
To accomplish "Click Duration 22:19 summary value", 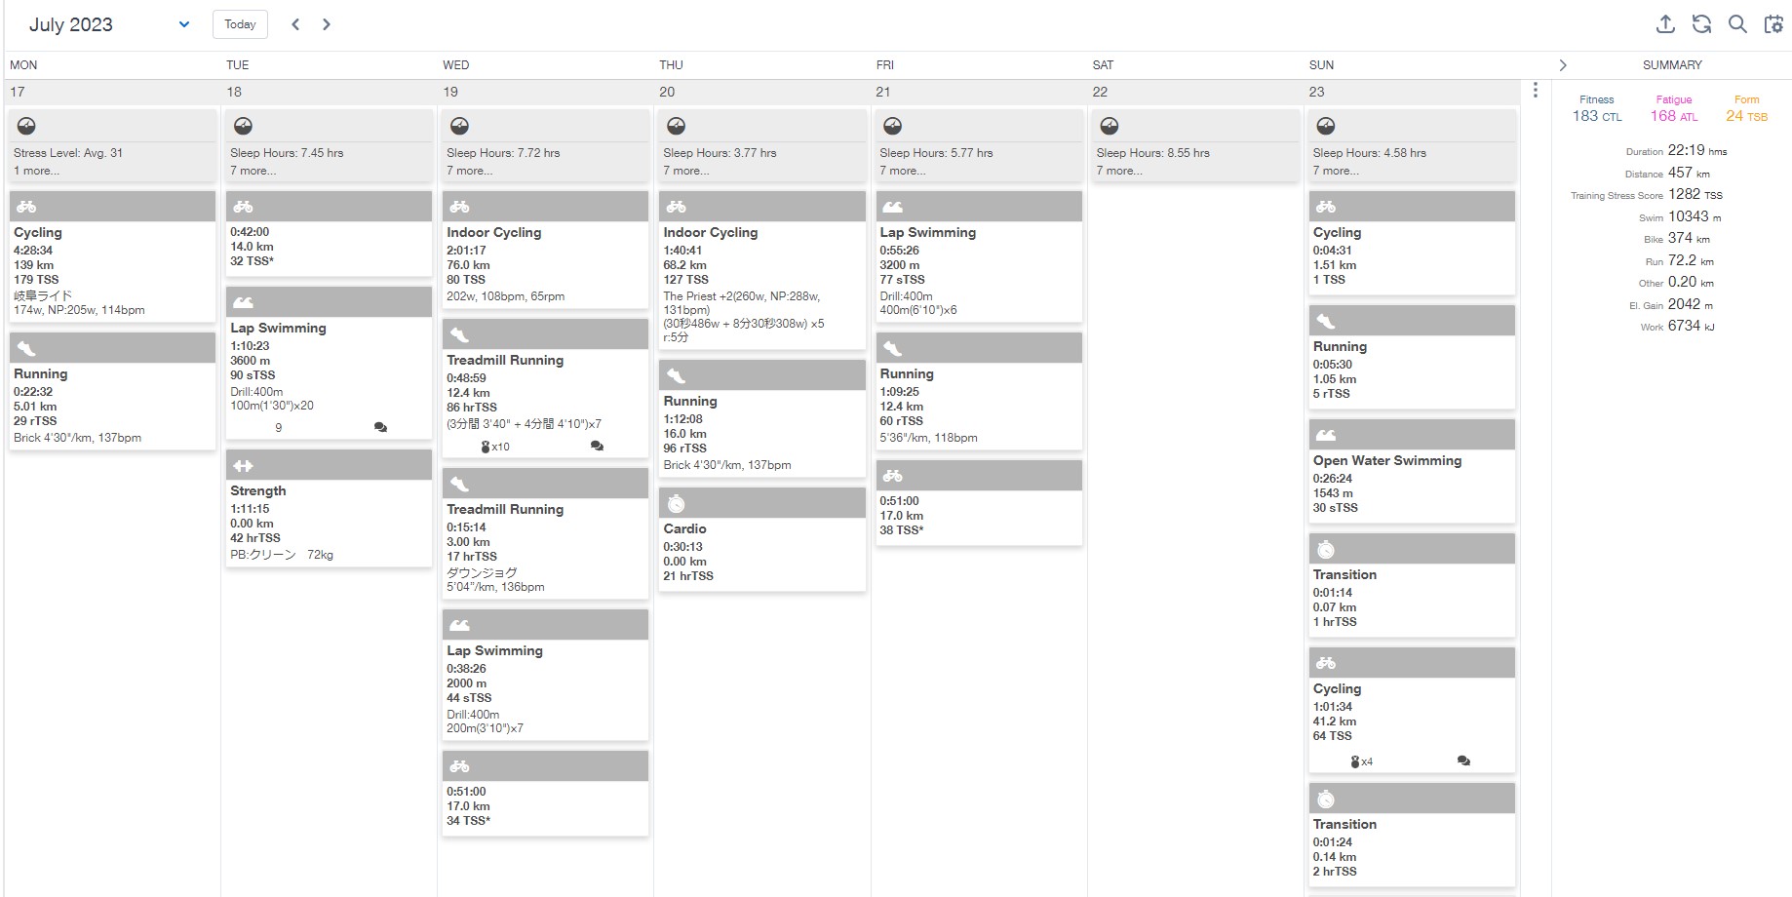I will point(1697,150).
